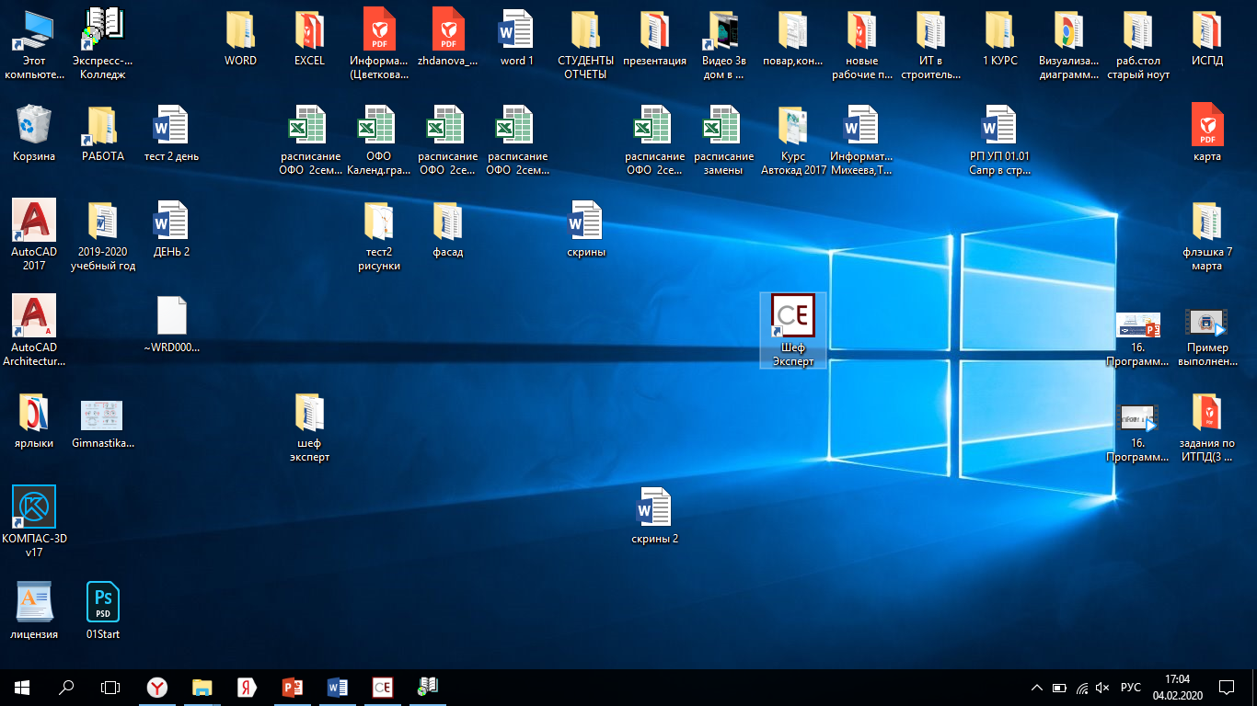Select the 01Start PSD file
The image size is (1257, 706).
click(103, 612)
